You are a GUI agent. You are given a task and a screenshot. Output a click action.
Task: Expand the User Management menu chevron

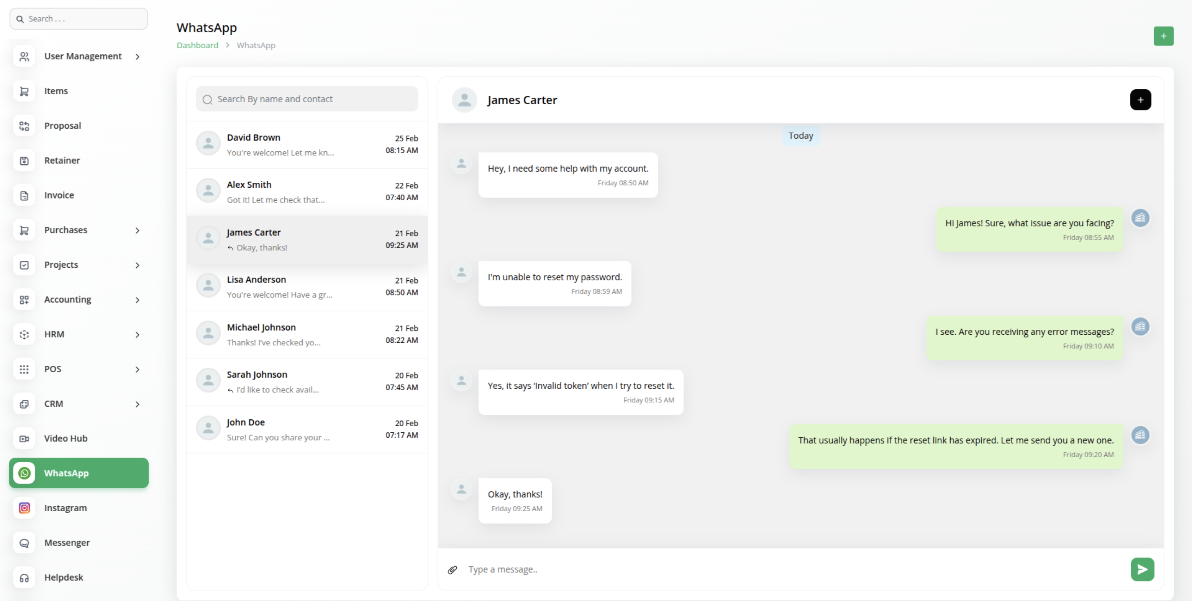(137, 57)
